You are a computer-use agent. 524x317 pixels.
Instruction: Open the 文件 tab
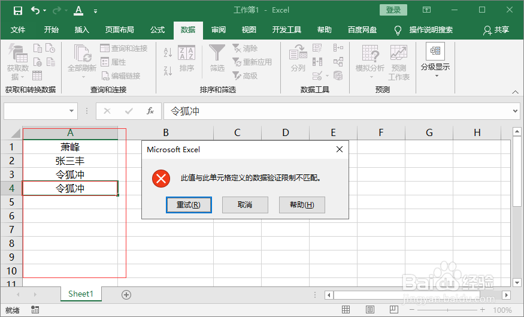[x=18, y=30]
